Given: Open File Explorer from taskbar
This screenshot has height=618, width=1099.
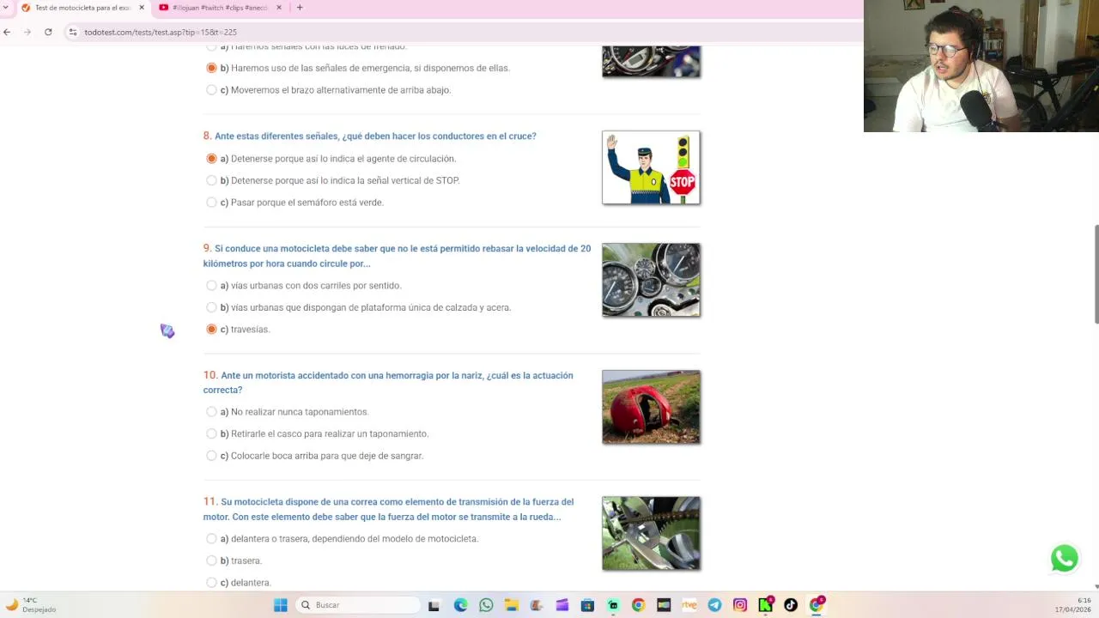Looking at the screenshot, I should pos(511,605).
